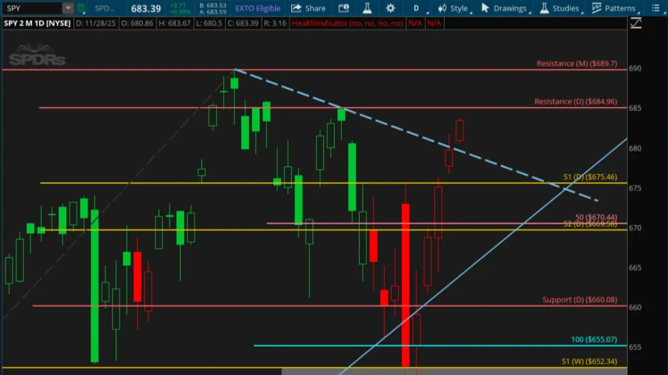The width and height of the screenshot is (668, 375).
Task: Click the Share button
Action: [x=308, y=8]
